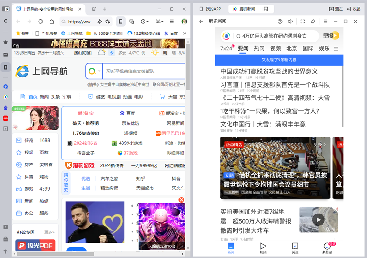Open 爱淘宝 link in site grid
Viewport: 367px width, 258px height.
coord(86,114)
